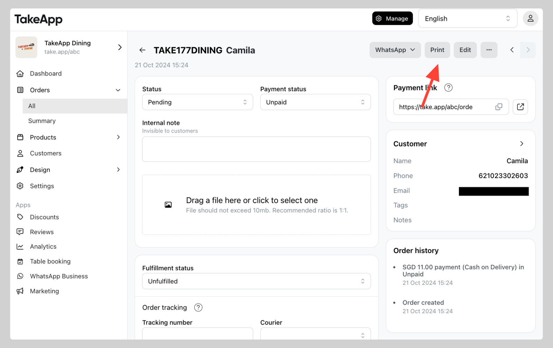Image resolution: width=553 pixels, height=348 pixels.
Task: Click the Order created history entry
Action: pyautogui.click(x=428, y=307)
